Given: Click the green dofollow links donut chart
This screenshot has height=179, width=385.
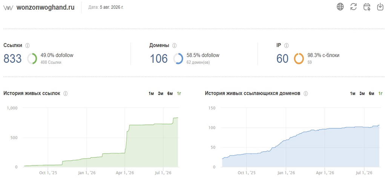Looking at the screenshot, I should [x=32, y=59].
